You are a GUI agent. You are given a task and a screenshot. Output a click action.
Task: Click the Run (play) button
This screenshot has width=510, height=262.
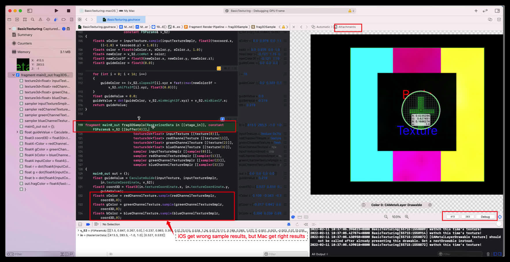click(56, 11)
